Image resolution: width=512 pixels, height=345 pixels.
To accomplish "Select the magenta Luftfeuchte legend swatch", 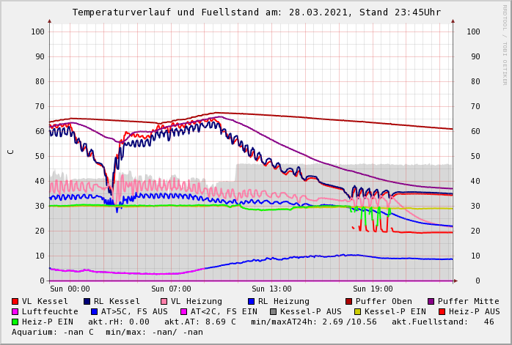I will (x=15, y=311).
